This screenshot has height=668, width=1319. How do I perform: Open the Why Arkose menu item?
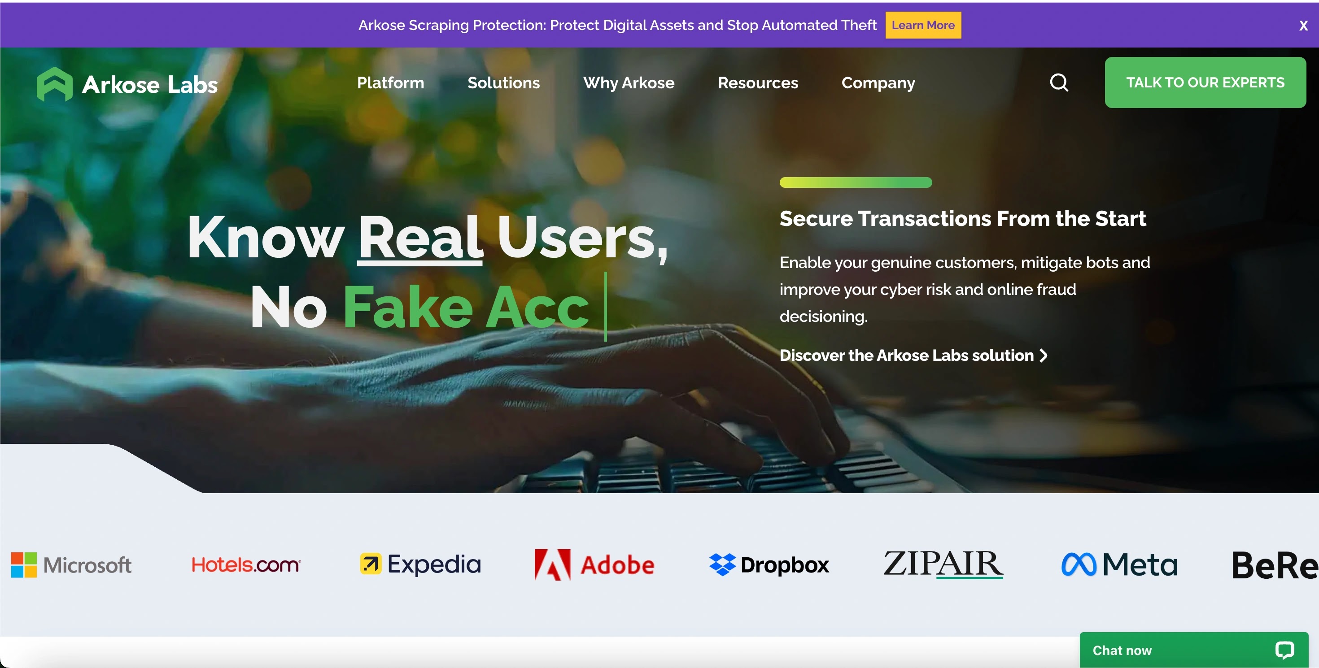pos(629,83)
